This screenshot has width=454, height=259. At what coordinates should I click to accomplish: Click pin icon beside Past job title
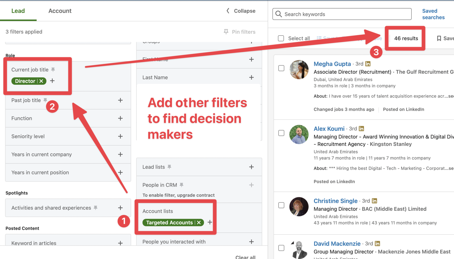(x=45, y=100)
